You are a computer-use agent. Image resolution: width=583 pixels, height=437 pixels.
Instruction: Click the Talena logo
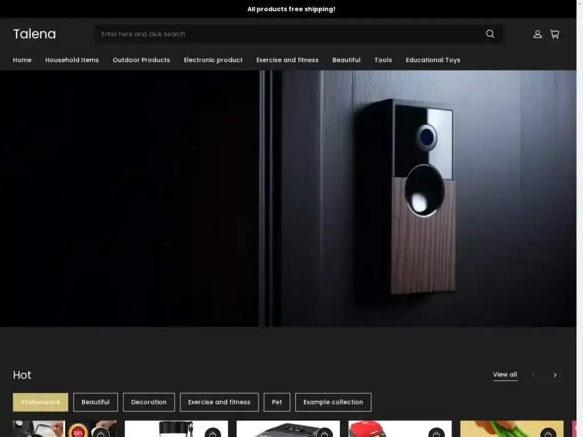point(34,34)
